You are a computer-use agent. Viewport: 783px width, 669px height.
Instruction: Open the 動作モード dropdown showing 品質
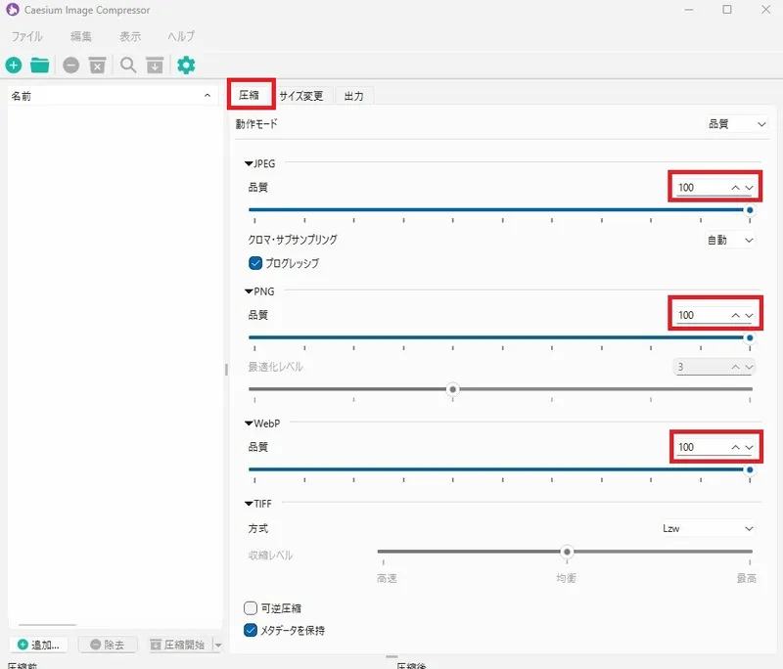click(x=737, y=123)
